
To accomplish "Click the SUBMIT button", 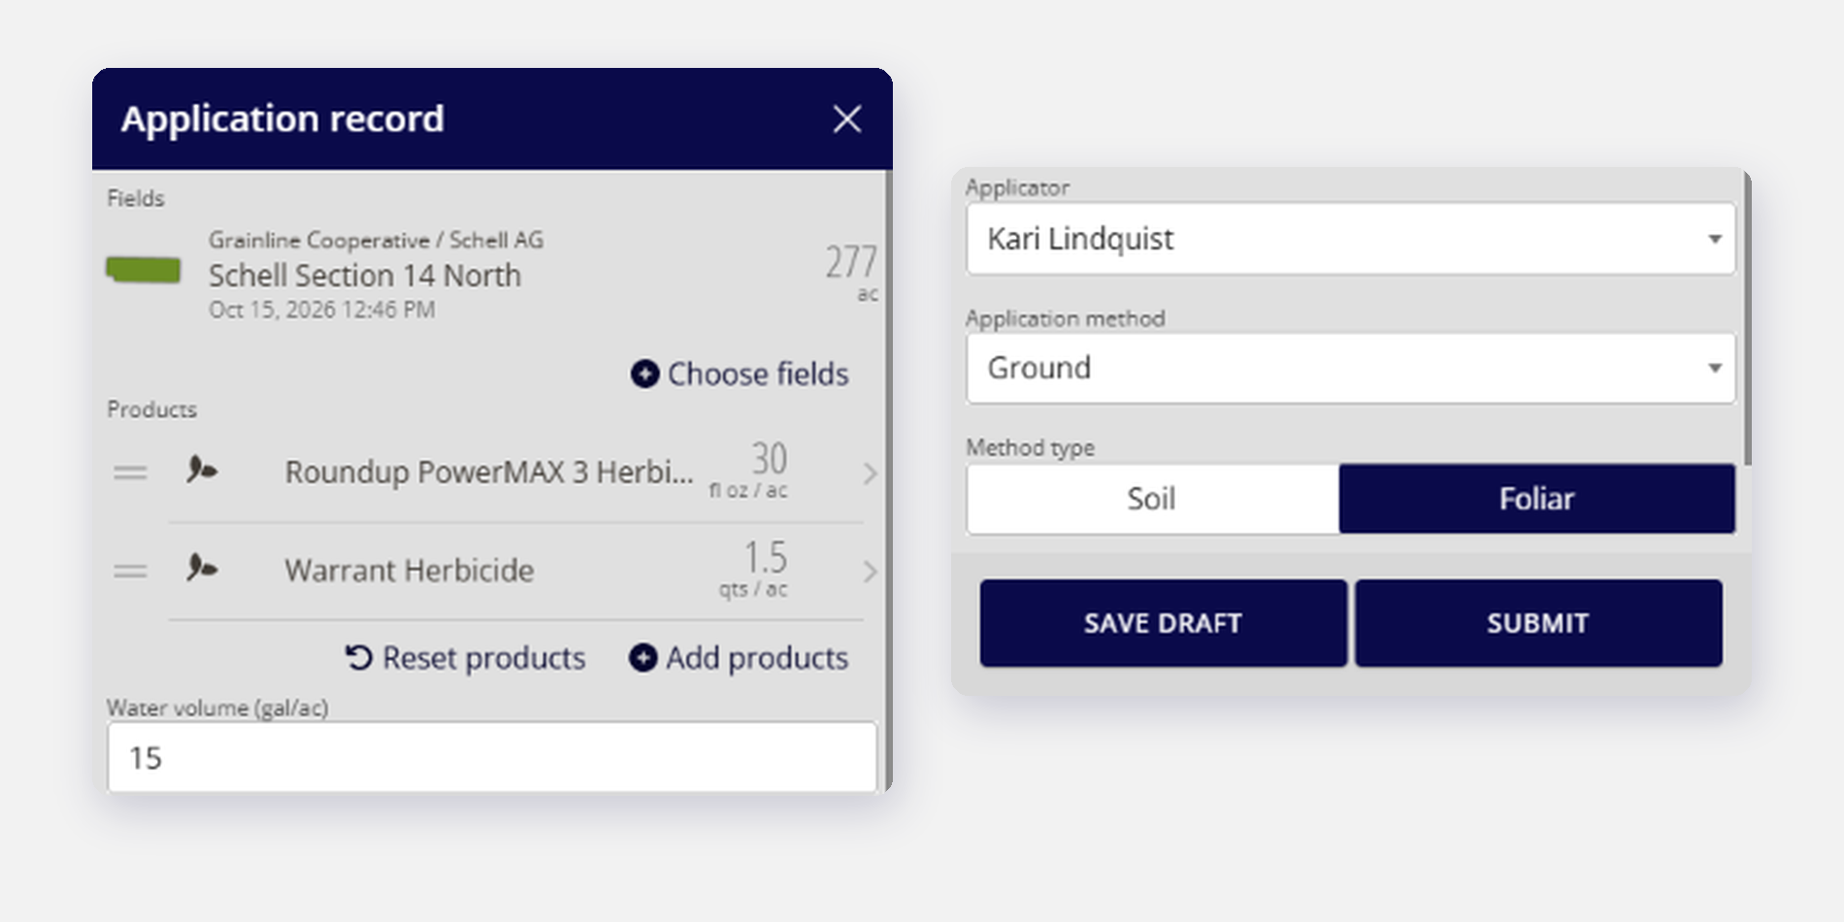I will coord(1538,623).
